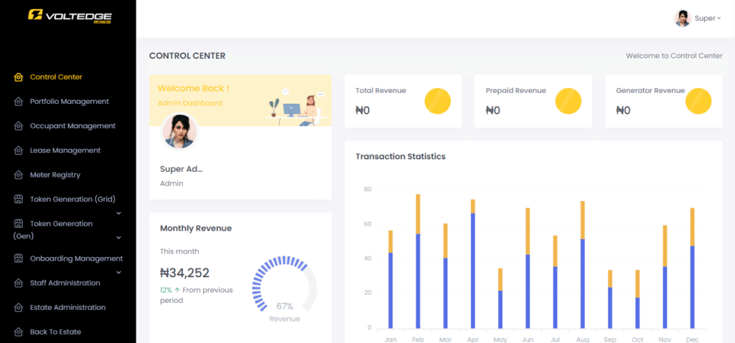This screenshot has height=343, width=735.
Task: Expand the Token Generation (Grid) submenu
Action: [x=119, y=213]
